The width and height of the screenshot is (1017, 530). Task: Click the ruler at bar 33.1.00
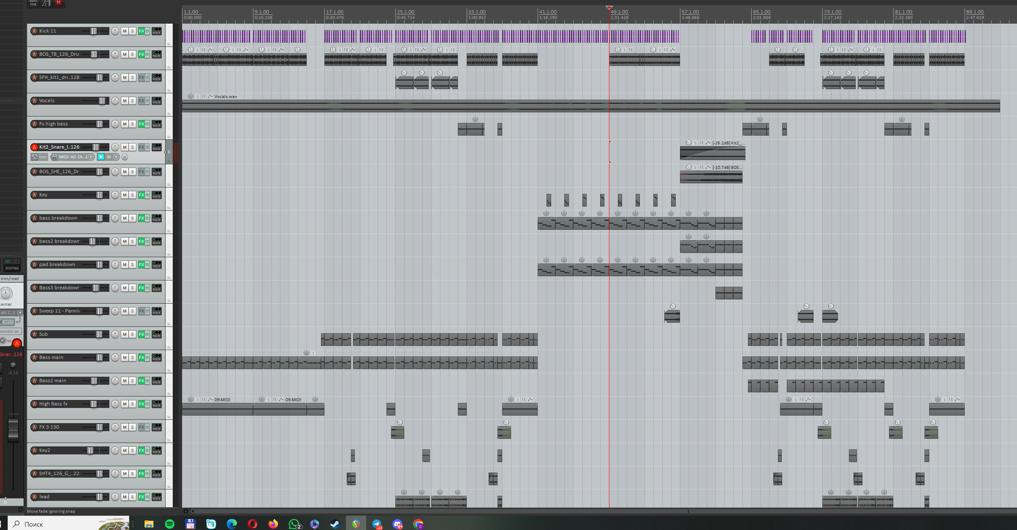(x=477, y=12)
